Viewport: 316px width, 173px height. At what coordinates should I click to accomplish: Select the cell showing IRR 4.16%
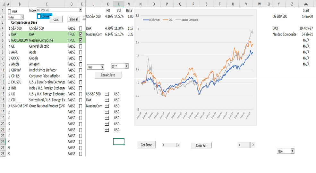click(109, 17)
